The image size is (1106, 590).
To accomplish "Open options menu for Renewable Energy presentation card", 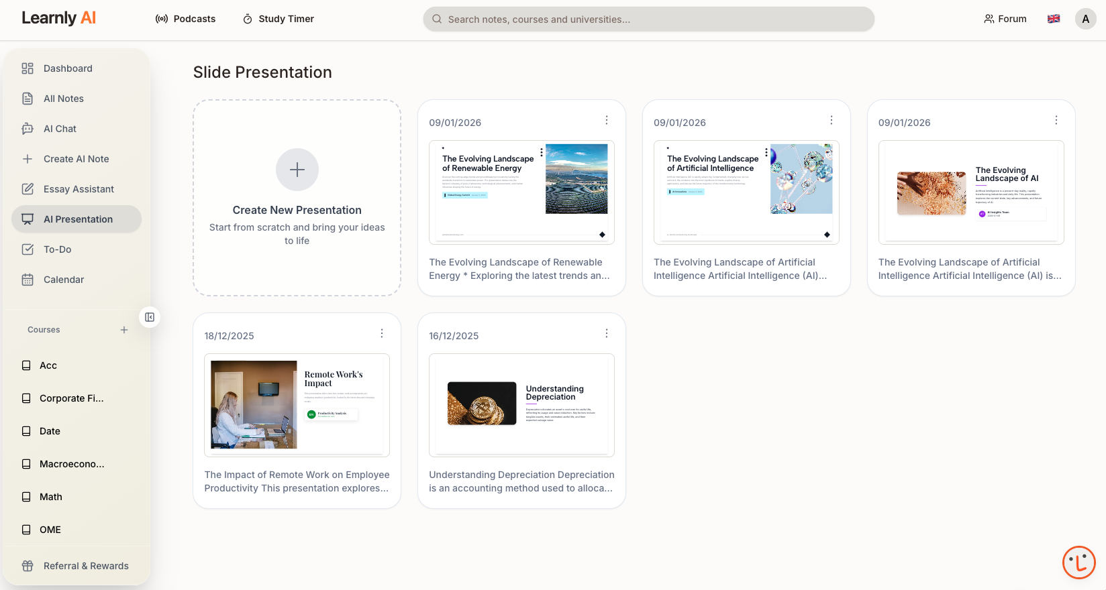I will point(607,120).
